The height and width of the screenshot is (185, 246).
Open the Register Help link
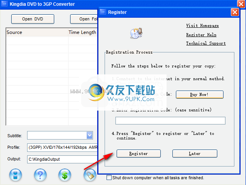click(x=201, y=35)
